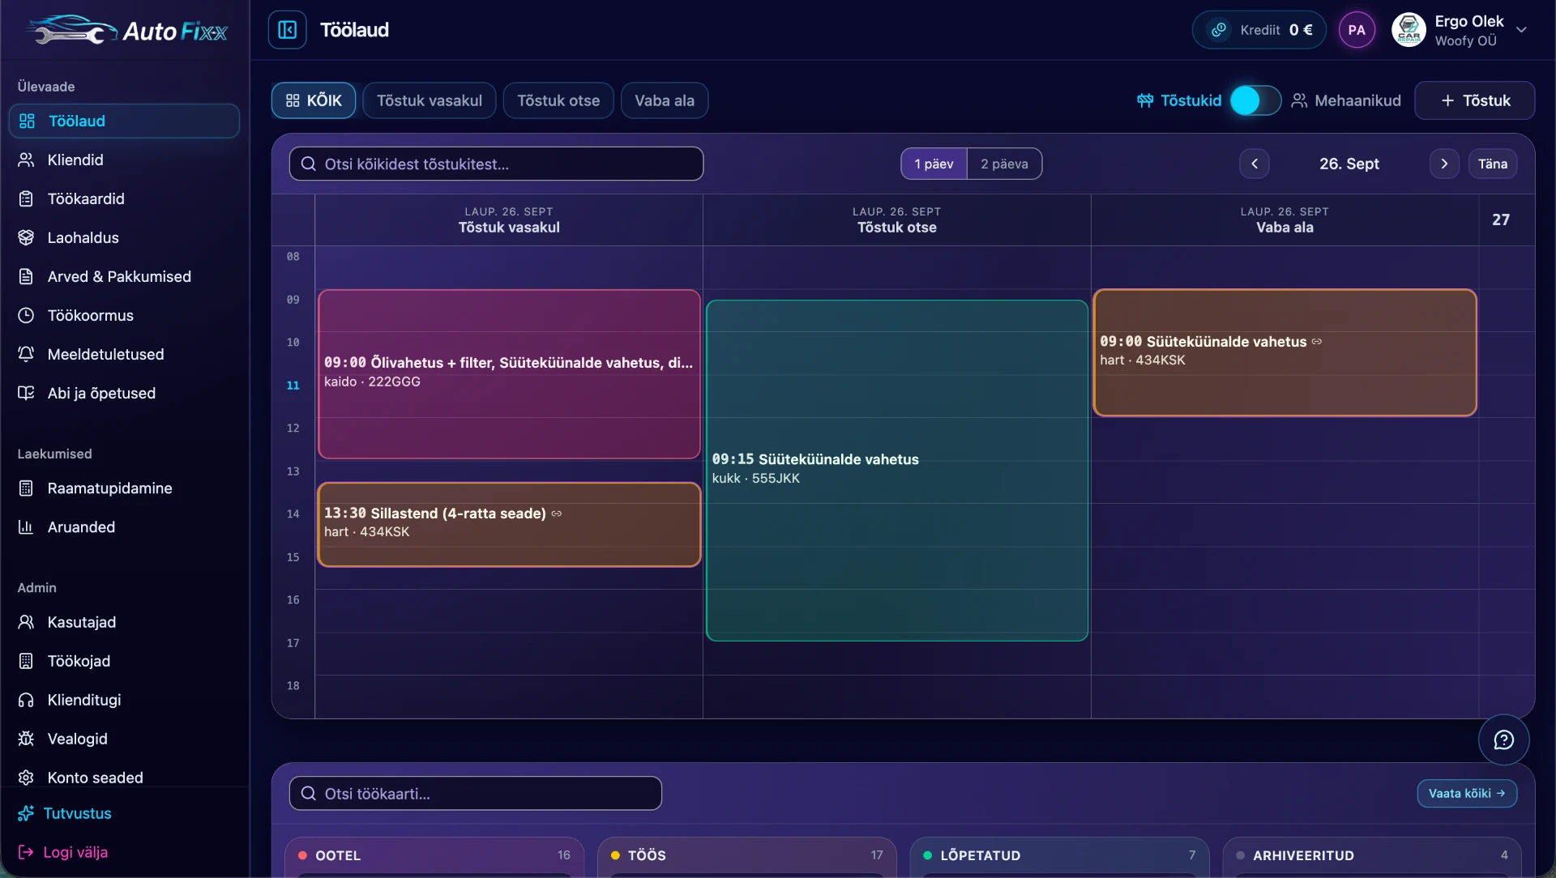This screenshot has height=878, width=1556.
Task: Select the 2 päeva view option
Action: point(1004,164)
